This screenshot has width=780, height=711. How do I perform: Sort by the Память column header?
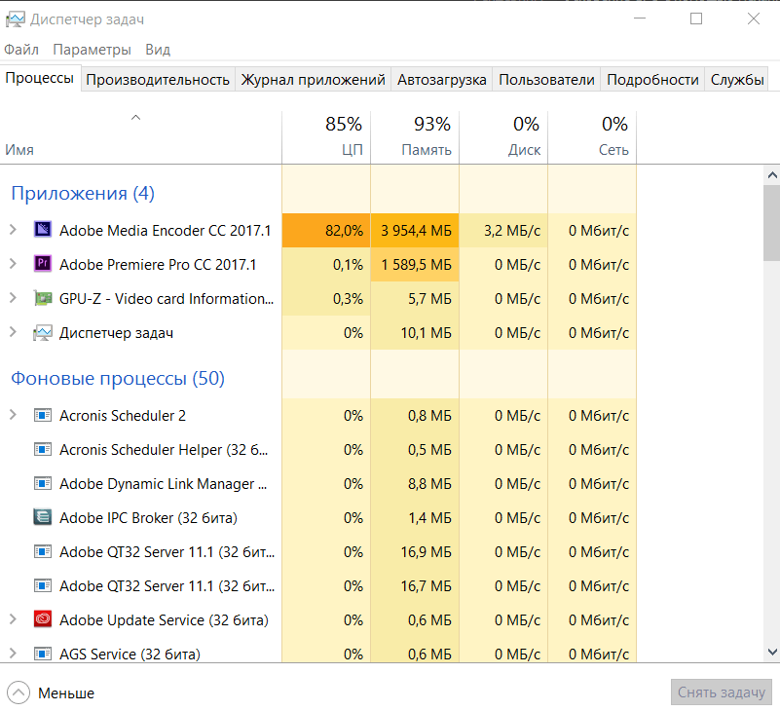415,137
